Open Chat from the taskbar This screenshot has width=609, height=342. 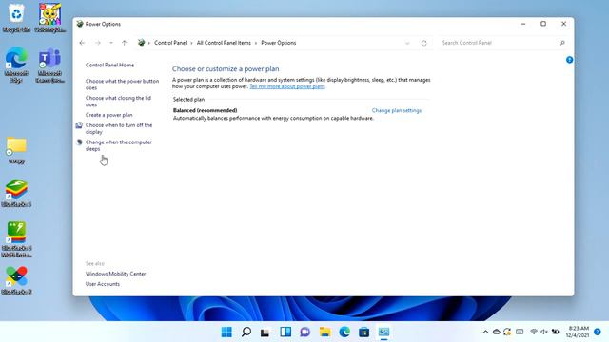point(305,332)
